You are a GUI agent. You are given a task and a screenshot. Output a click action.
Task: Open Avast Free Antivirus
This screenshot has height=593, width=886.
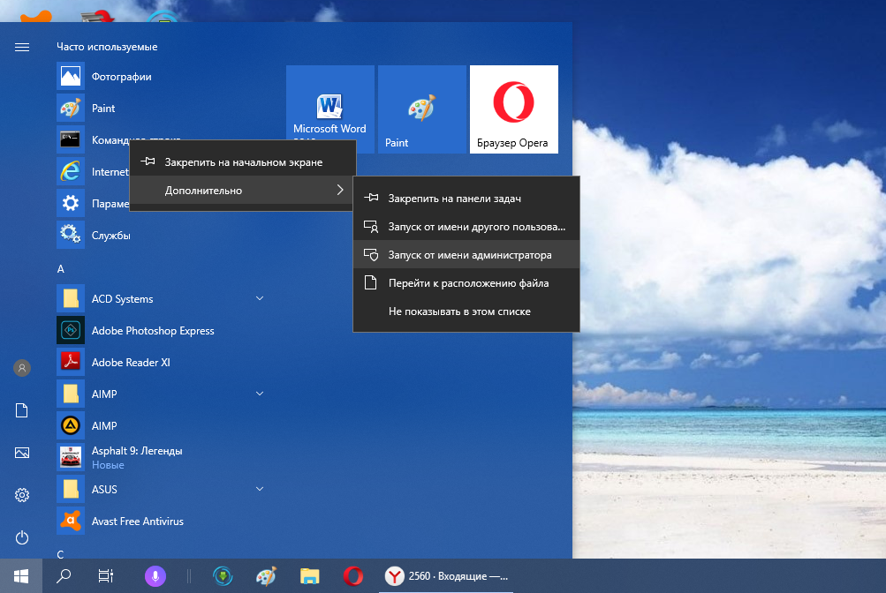click(137, 522)
